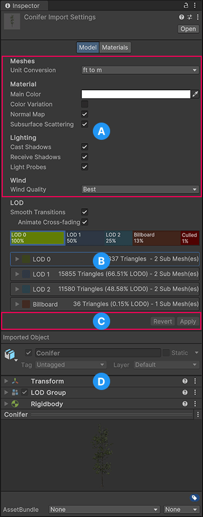
Task: Click the Open button
Action: coord(188,29)
